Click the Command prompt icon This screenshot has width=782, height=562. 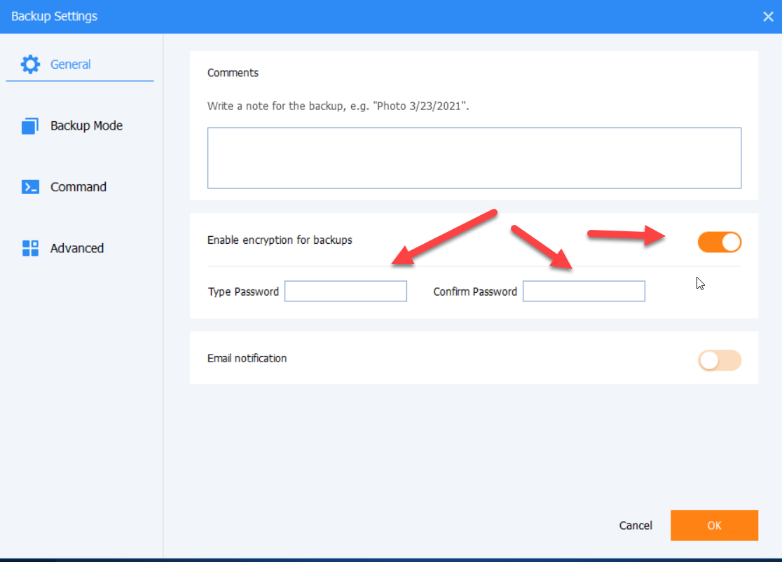pyautogui.click(x=30, y=187)
